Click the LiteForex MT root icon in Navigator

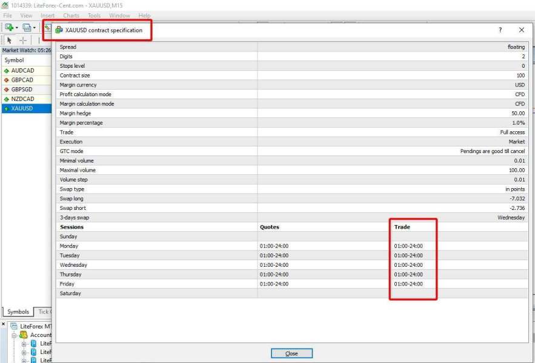coord(14,326)
